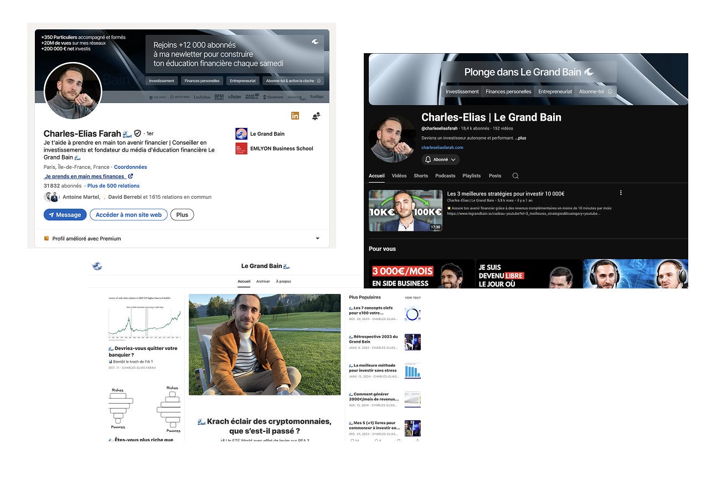
Task: Click the 'Accéder à mon site web' button
Action: pos(128,215)
